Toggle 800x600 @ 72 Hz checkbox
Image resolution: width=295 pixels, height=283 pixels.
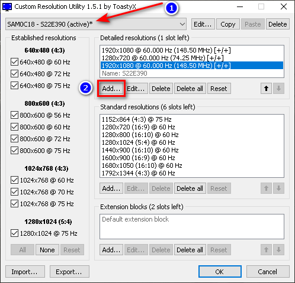pyautogui.click(x=14, y=139)
